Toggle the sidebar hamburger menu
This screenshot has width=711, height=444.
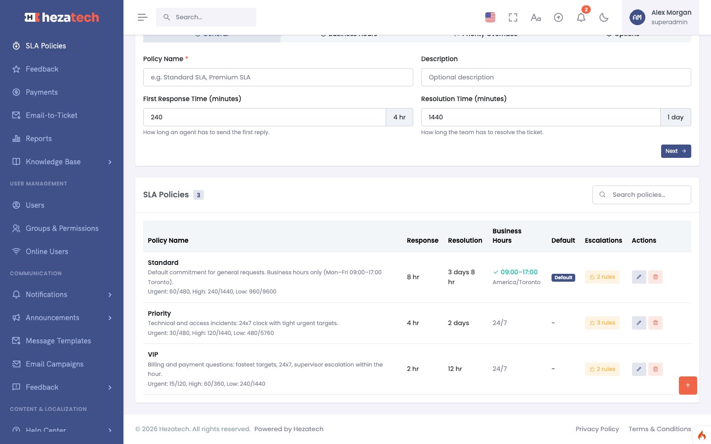click(143, 17)
